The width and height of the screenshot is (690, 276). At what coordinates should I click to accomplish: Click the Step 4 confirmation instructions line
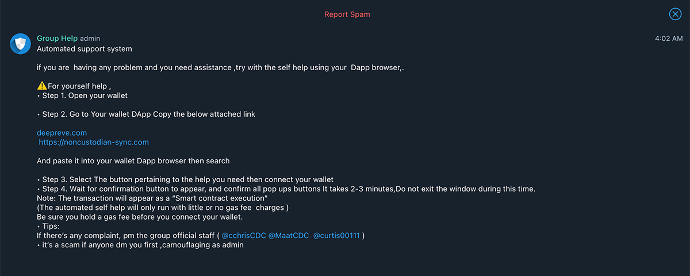click(x=286, y=189)
